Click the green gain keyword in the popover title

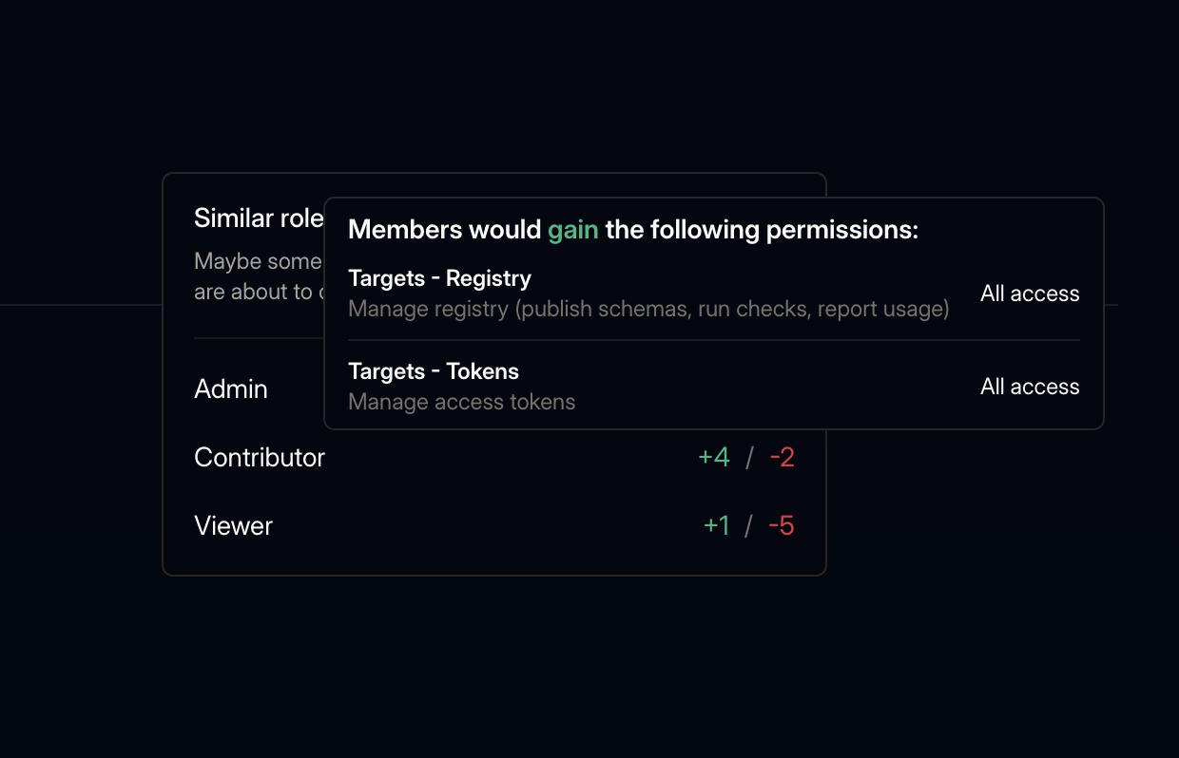pos(573,229)
